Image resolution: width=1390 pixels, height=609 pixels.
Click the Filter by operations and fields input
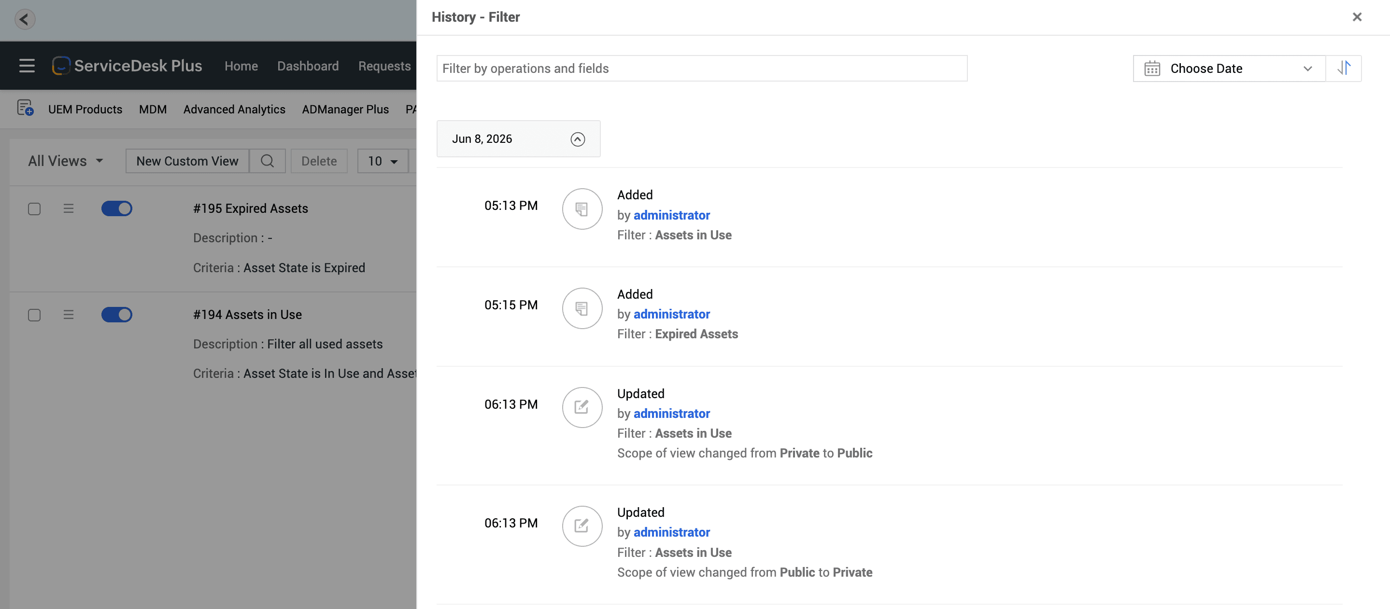tap(701, 69)
